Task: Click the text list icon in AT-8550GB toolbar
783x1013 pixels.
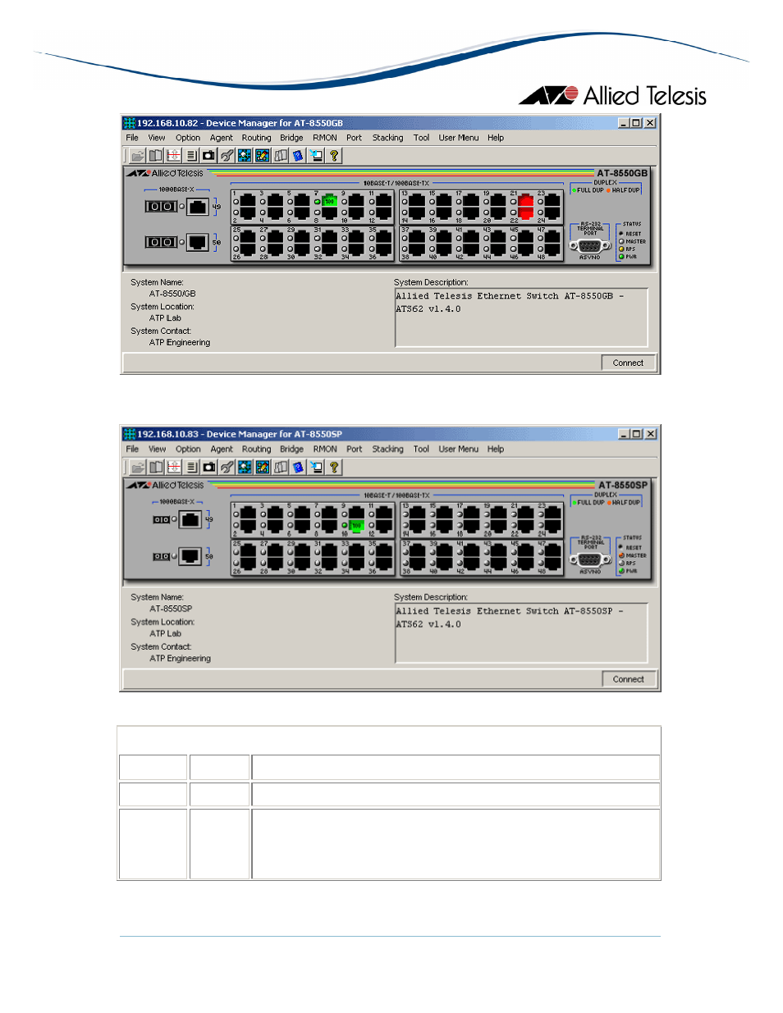Action: click(191, 155)
